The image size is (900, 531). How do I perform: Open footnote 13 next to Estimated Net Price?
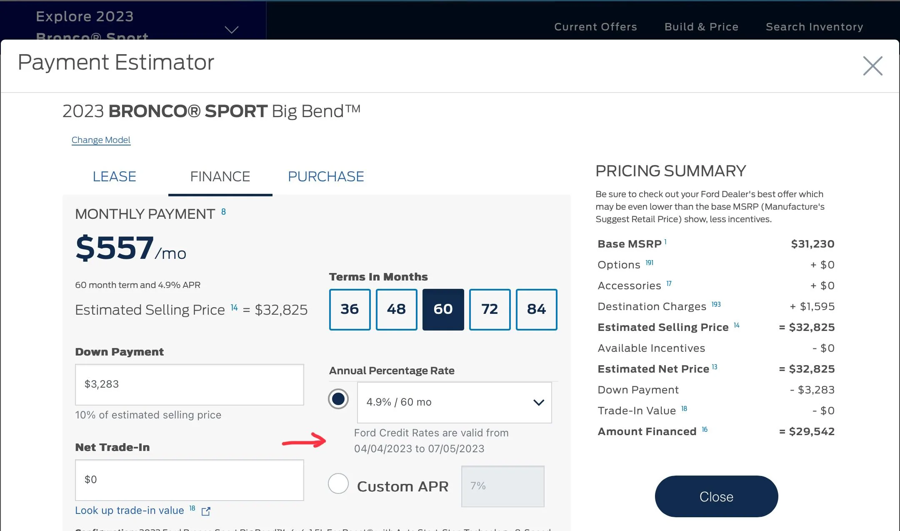[x=715, y=367]
